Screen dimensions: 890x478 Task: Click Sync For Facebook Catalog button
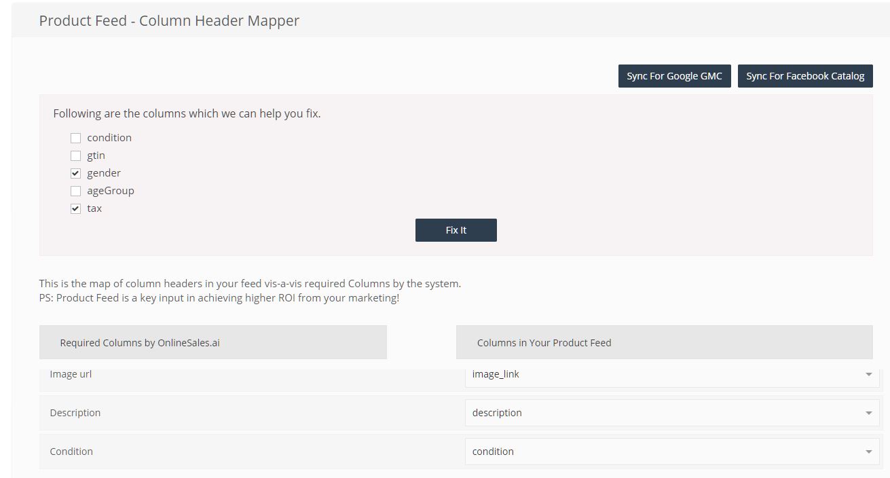pos(805,76)
